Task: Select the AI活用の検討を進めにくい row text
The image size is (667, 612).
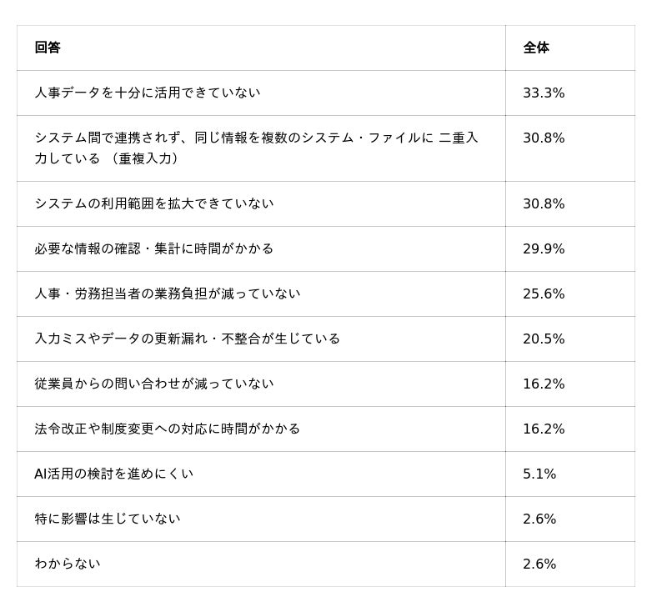Action: point(114,474)
